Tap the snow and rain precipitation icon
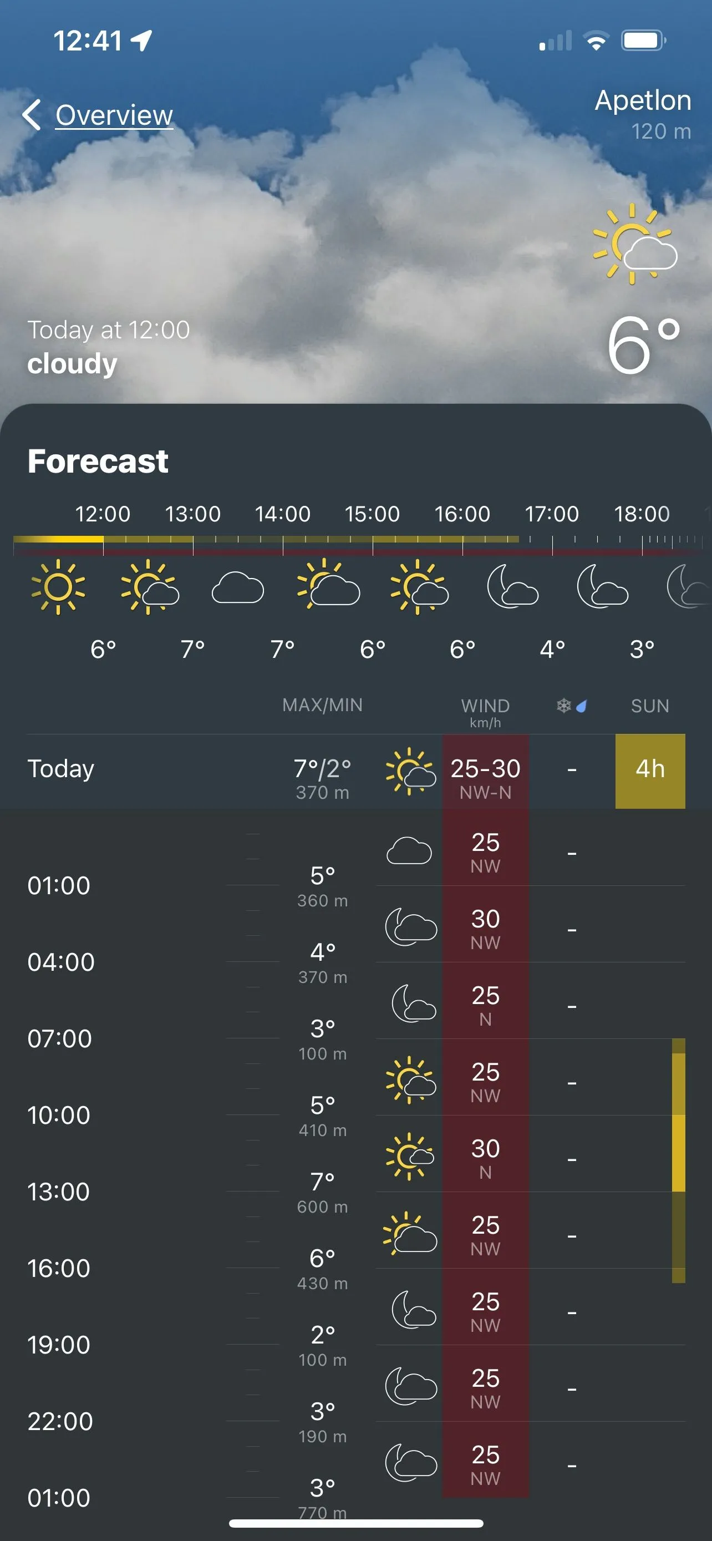 (572, 706)
